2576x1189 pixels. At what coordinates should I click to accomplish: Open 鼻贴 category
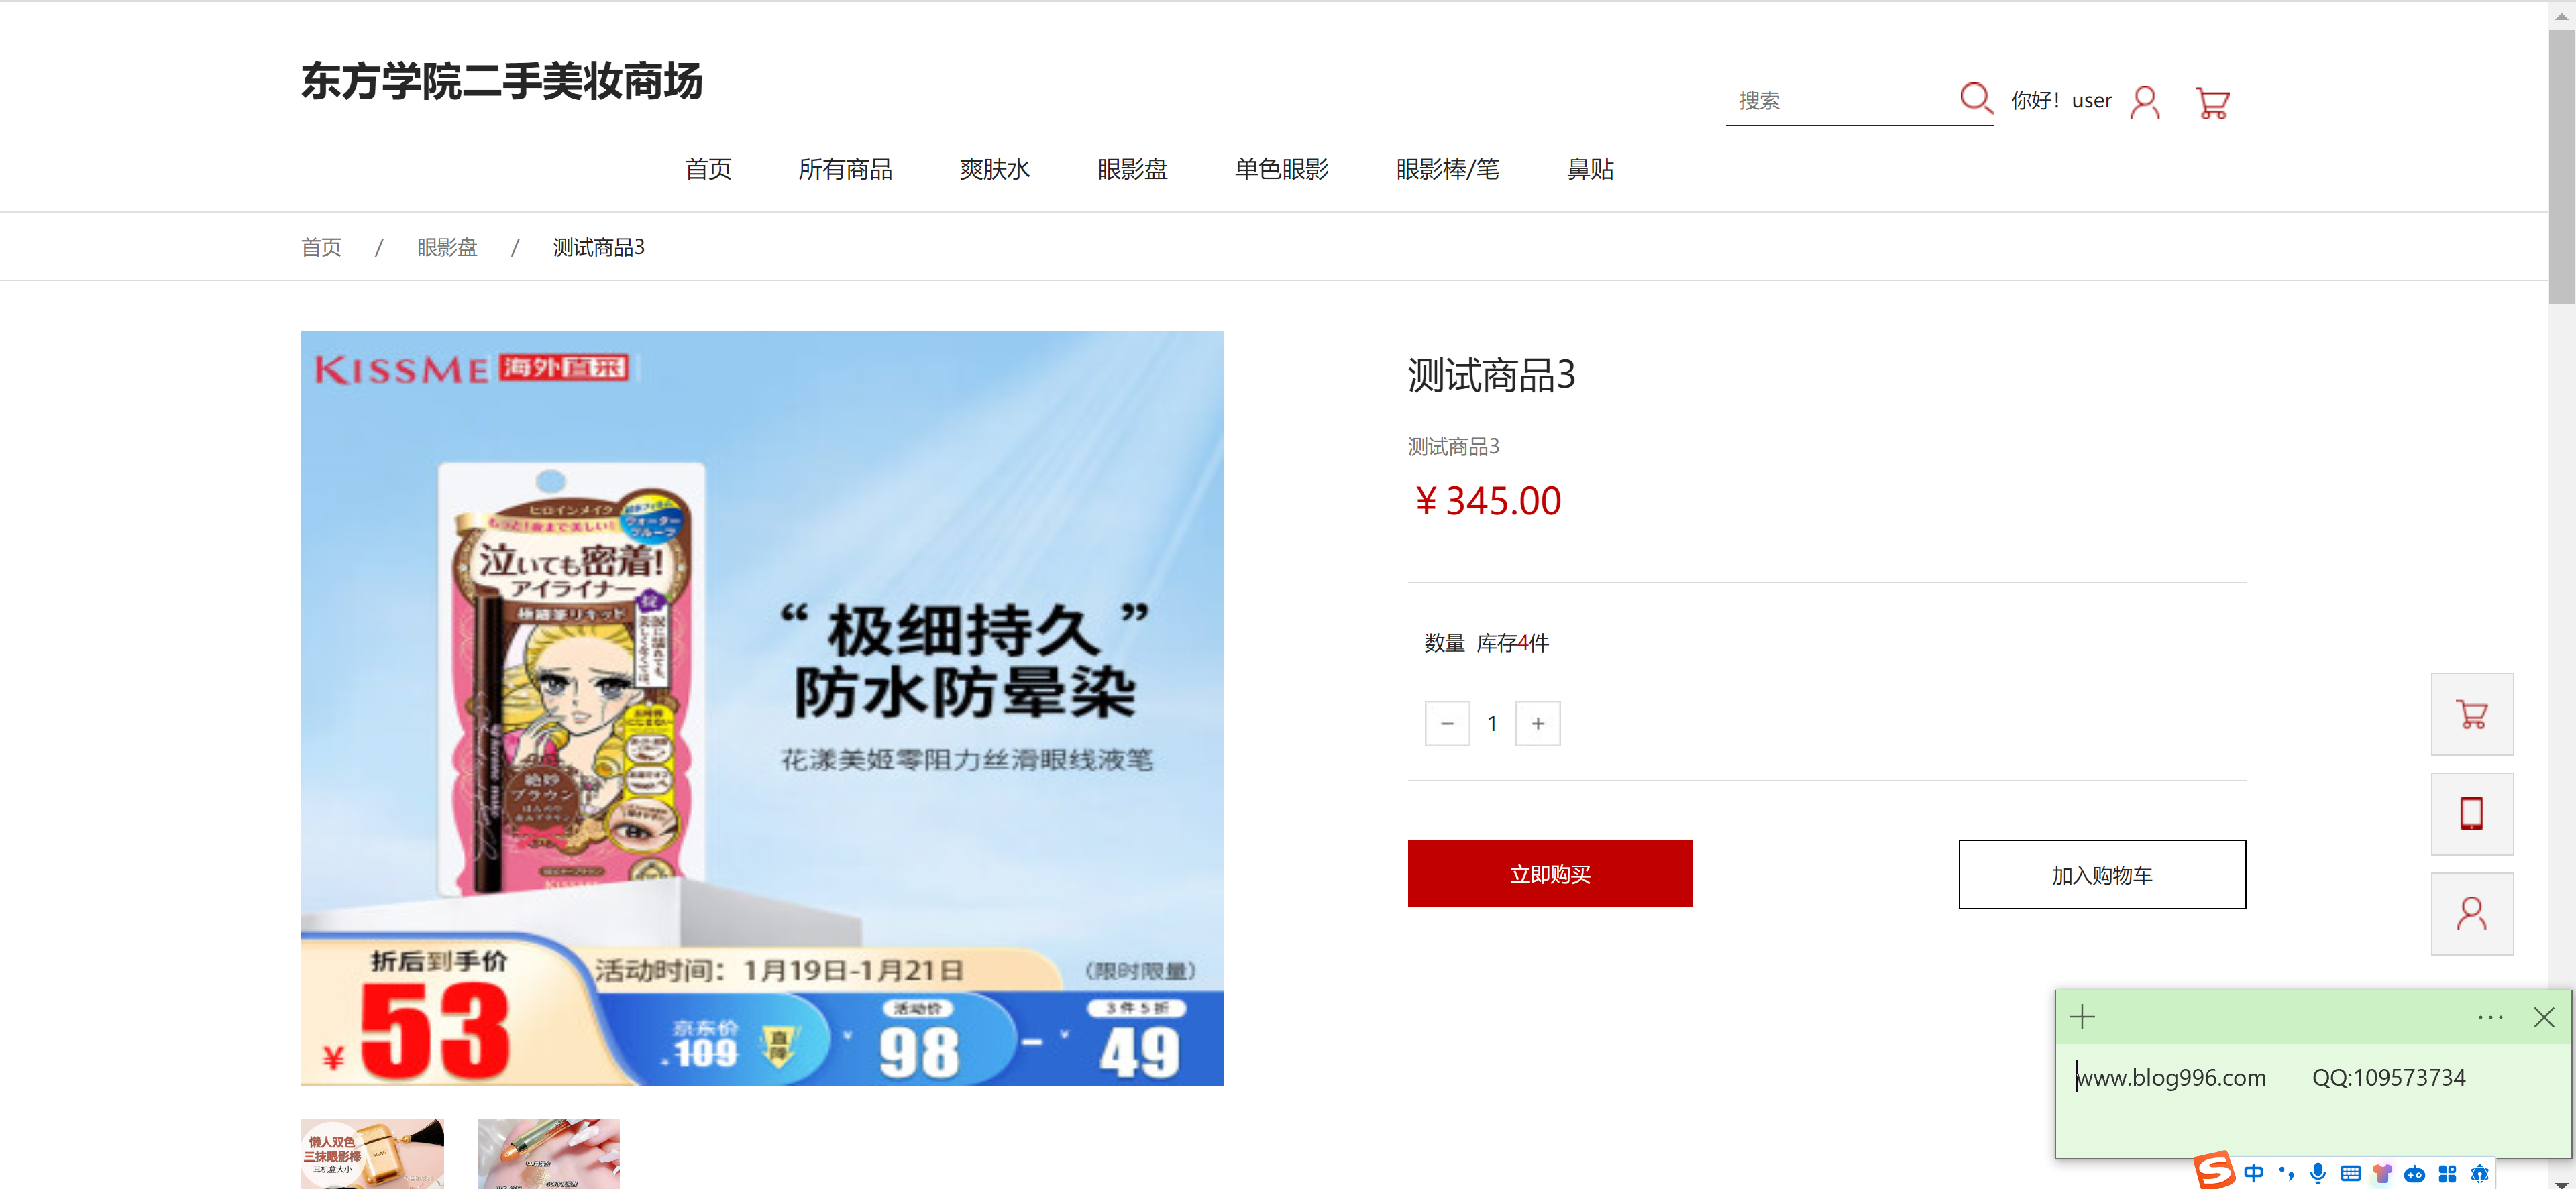[x=1590, y=169]
